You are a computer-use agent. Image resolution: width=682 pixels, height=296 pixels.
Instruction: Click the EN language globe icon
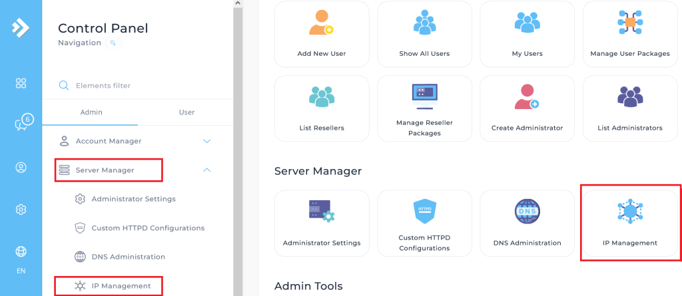[x=21, y=251]
